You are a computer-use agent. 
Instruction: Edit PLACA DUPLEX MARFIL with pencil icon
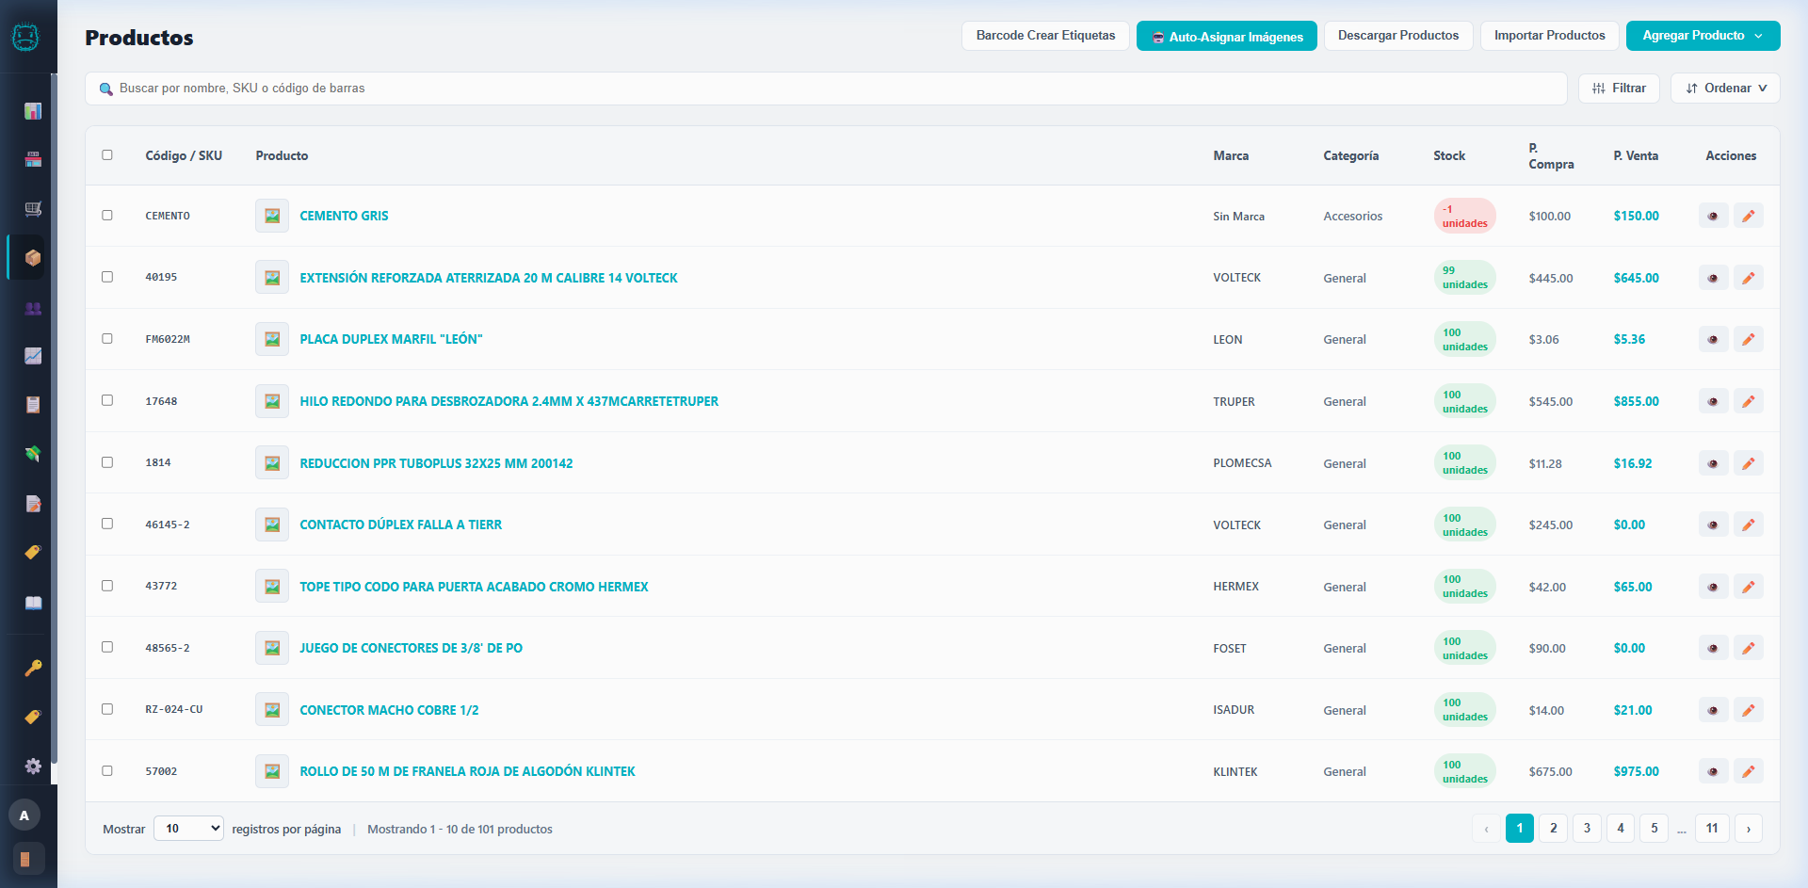pos(1749,339)
